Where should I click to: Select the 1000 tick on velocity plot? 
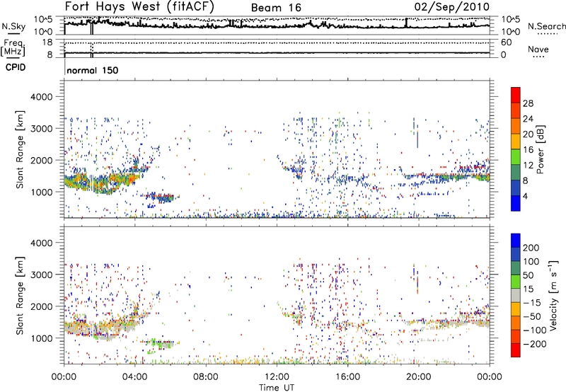click(41, 338)
